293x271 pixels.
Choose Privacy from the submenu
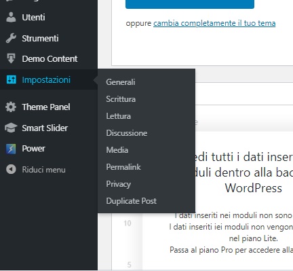(119, 184)
